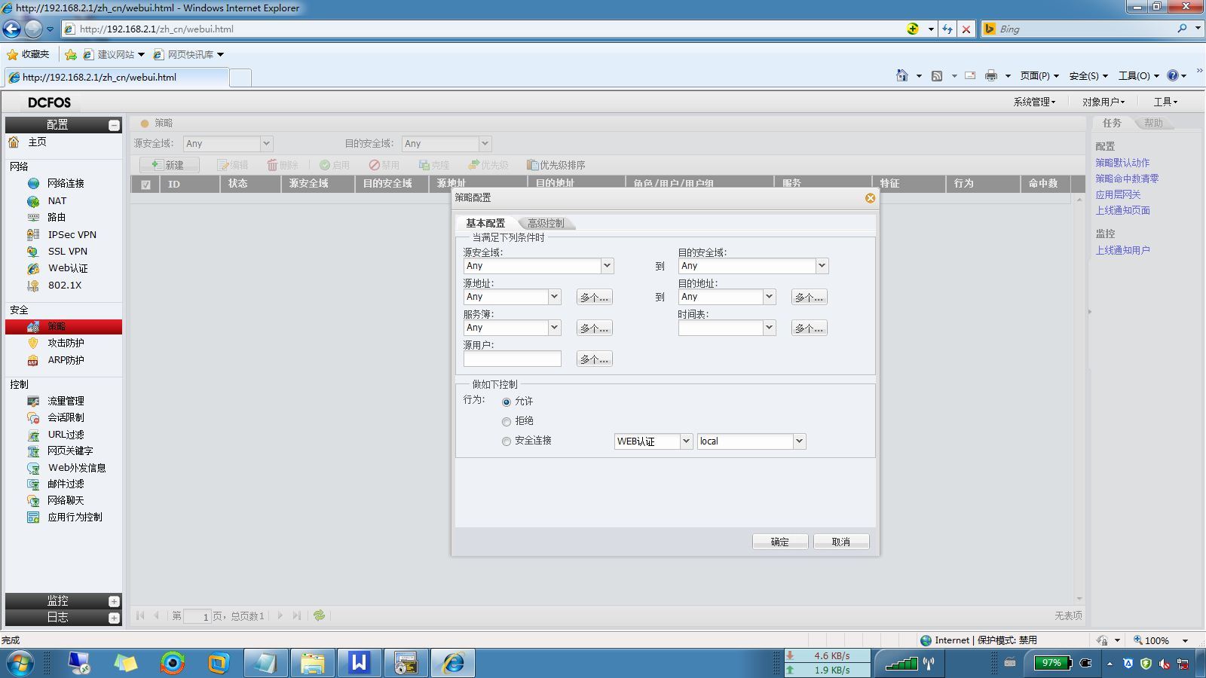Viewport: 1206px width, 678px height.
Task: Click 多个... button next to 源用户
Action: (x=594, y=359)
